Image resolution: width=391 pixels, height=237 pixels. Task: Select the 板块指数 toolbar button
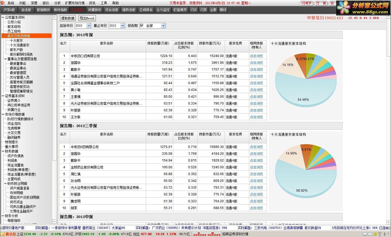point(61,10)
